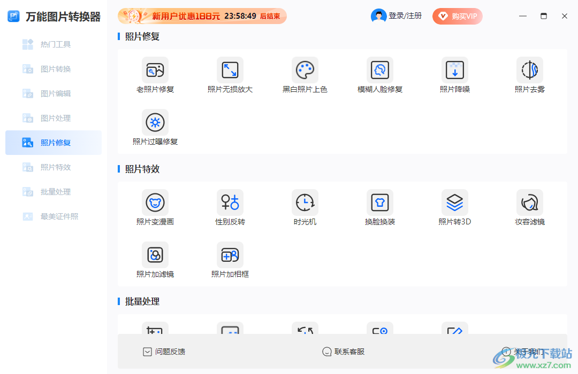This screenshot has width=578, height=374.
Task: Select 模糊人脸修复 blurry face repair
Action: pyautogui.click(x=380, y=75)
